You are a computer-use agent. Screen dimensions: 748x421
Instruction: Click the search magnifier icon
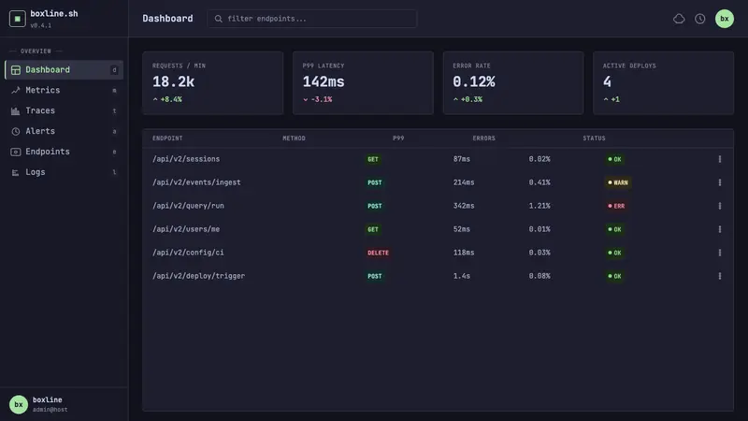click(218, 19)
